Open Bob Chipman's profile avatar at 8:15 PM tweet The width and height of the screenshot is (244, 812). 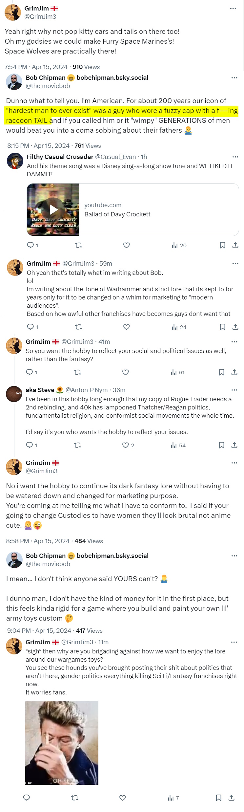tap(14, 82)
